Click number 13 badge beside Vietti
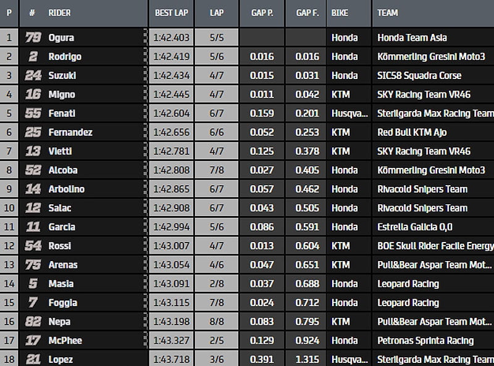 coord(33,151)
